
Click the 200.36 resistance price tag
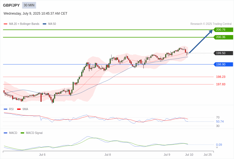(223, 37)
